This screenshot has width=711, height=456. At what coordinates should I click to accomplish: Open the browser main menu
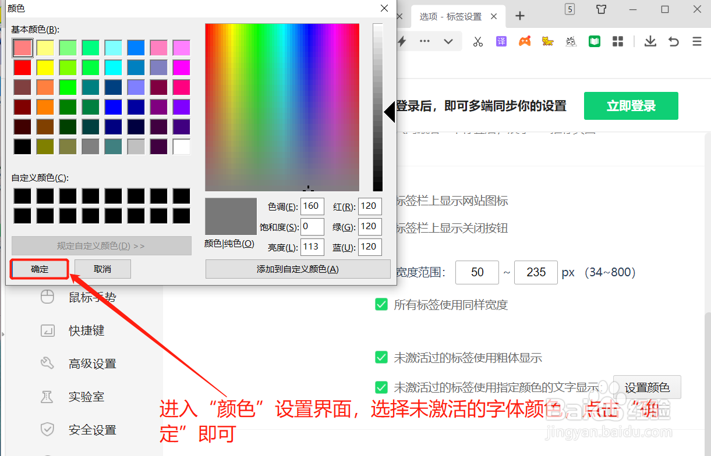coord(697,41)
